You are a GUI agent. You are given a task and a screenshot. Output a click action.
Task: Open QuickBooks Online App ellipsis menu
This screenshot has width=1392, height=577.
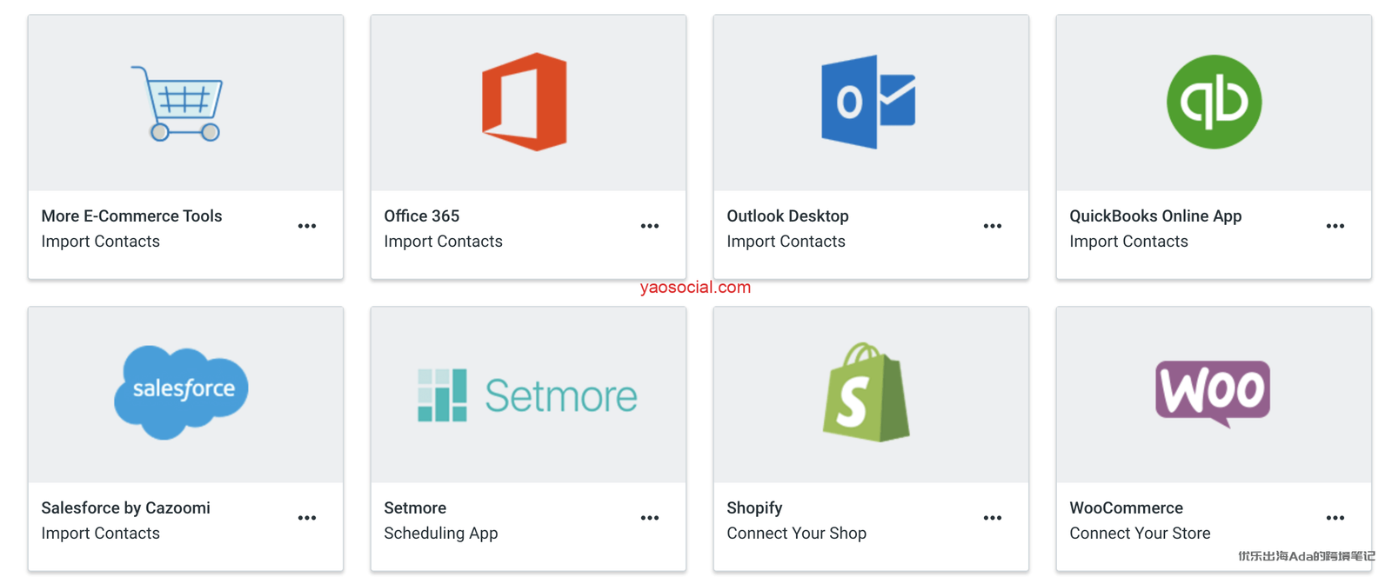(x=1335, y=226)
